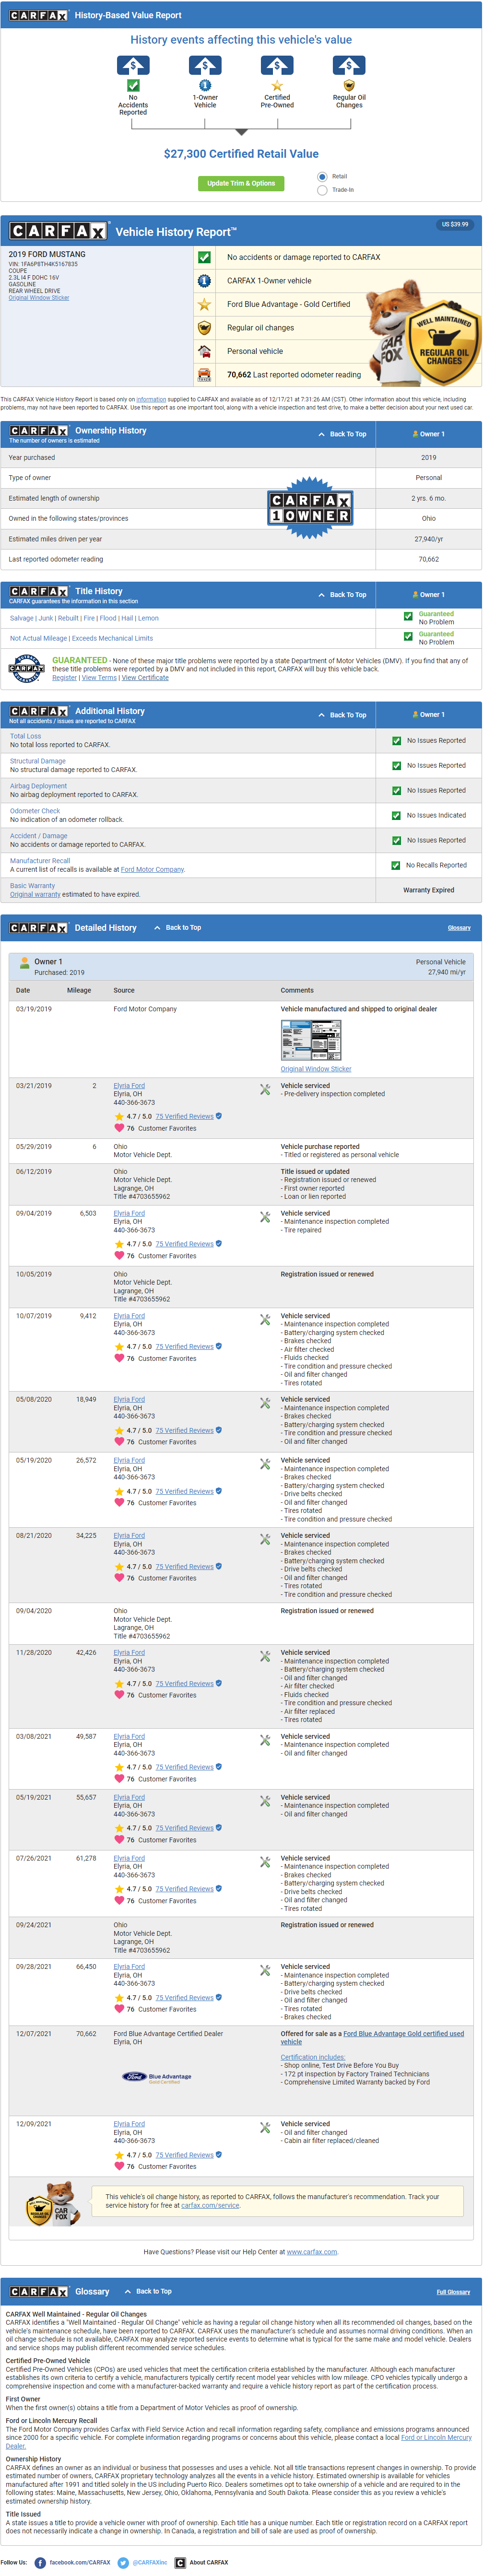Click the Facebook icon in the footer
Viewport: 483px width, 2576px height.
[40, 2562]
